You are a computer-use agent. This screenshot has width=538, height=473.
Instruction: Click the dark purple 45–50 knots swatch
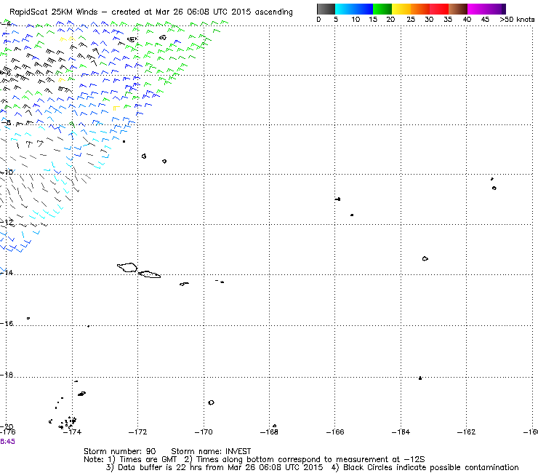point(496,9)
